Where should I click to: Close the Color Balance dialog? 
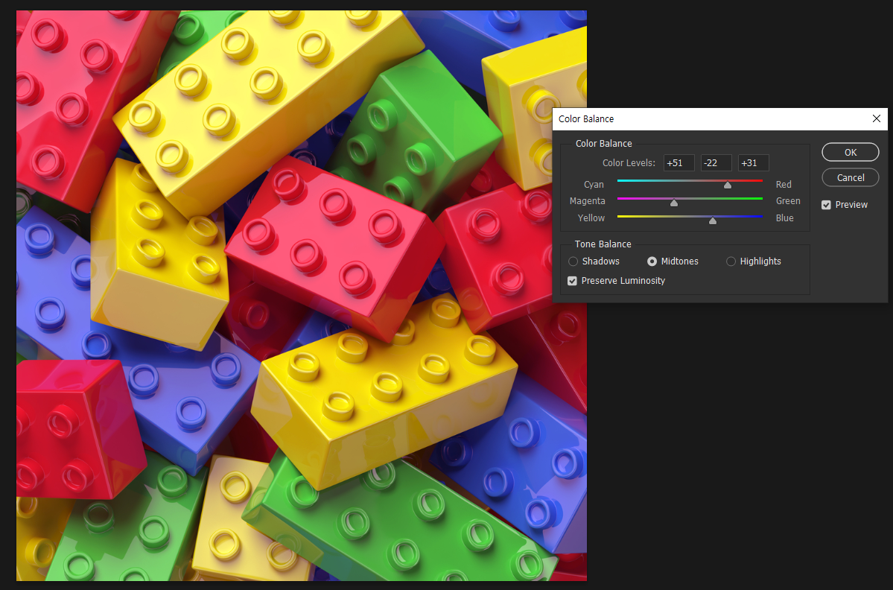tap(877, 118)
